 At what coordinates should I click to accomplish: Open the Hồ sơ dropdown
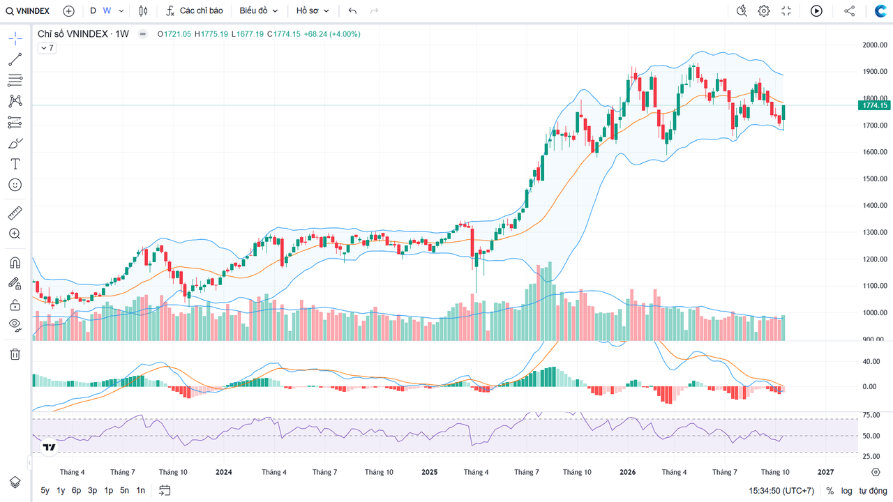tap(313, 11)
